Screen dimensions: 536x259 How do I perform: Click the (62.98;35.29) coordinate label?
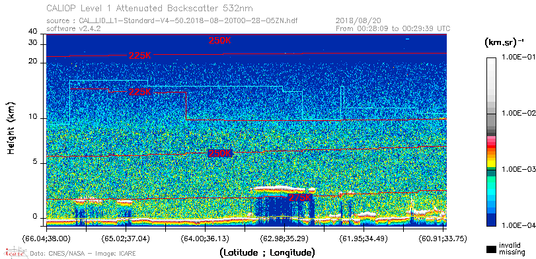coord(284,238)
